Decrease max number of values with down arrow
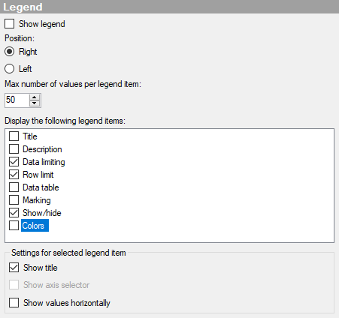The width and height of the screenshot is (339, 318). point(35,103)
